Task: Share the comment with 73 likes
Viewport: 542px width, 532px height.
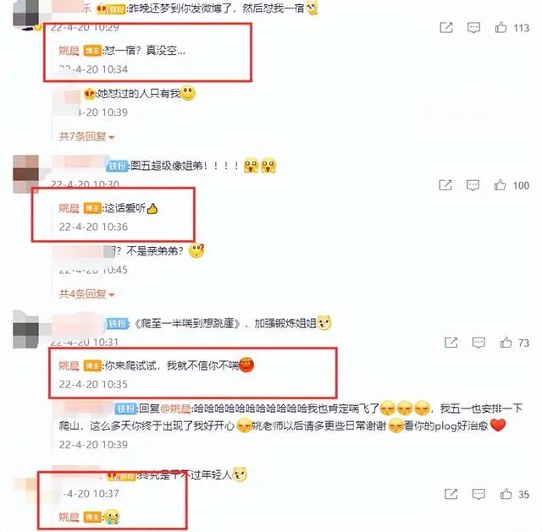Action: click(x=451, y=343)
